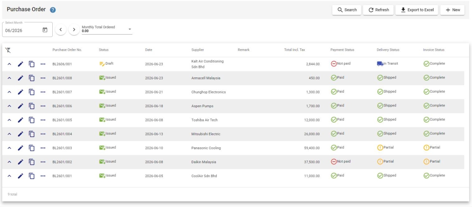This screenshot has width=472, height=207.
Task: Refresh the purchase order list
Action: [x=378, y=10]
